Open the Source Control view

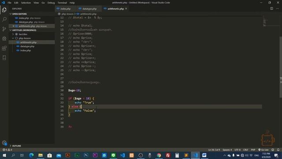tap(4, 29)
